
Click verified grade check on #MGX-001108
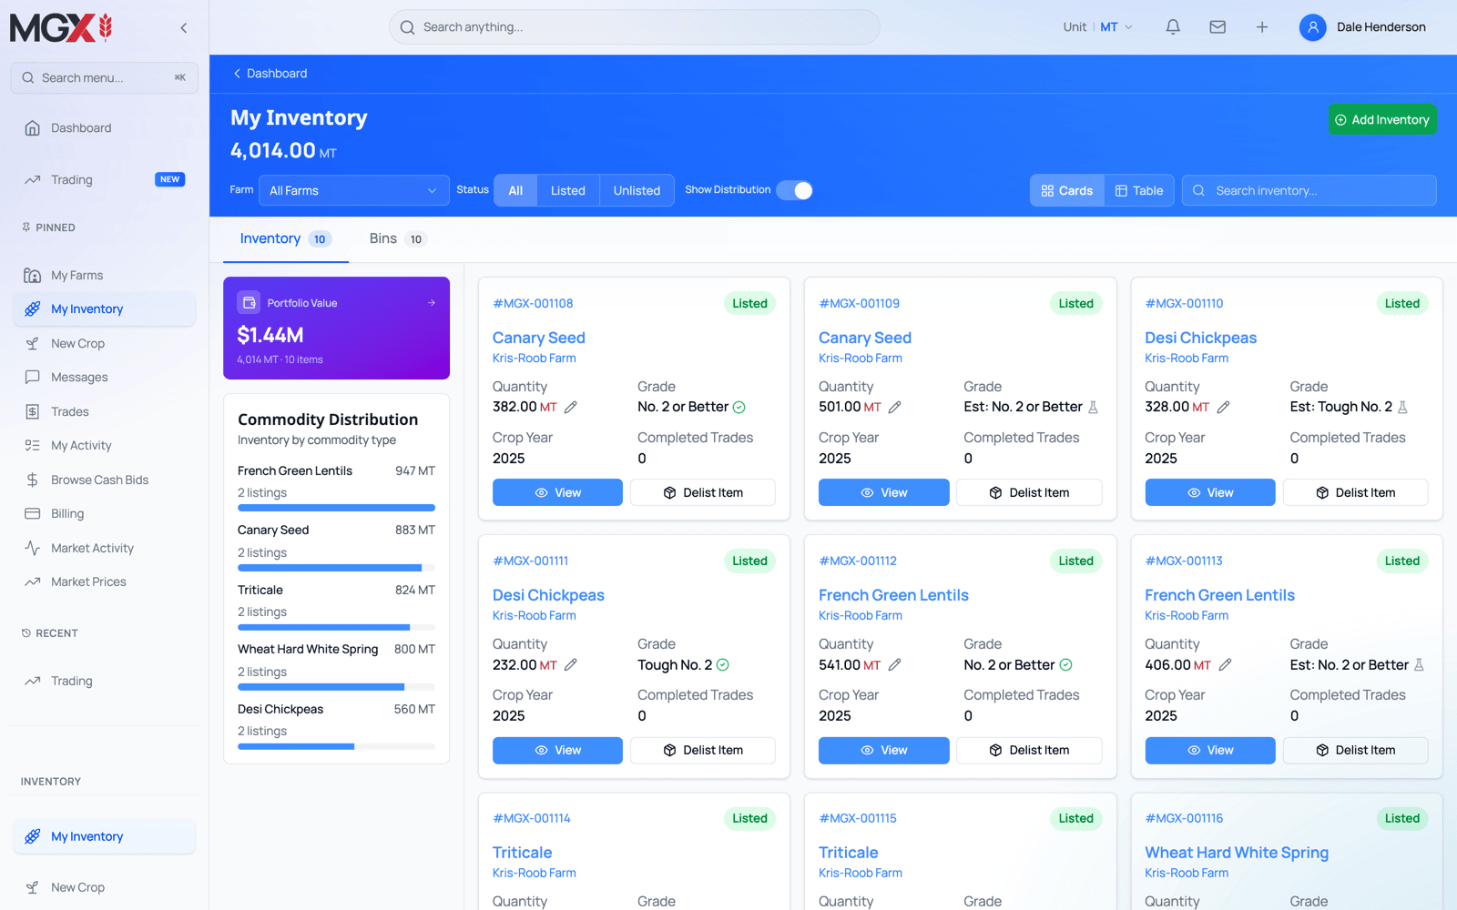click(739, 407)
